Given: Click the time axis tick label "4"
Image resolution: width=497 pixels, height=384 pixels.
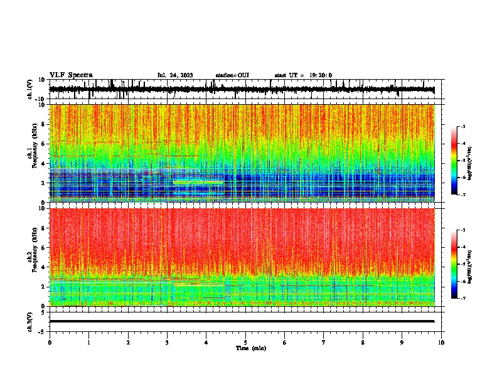Looking at the screenshot, I should [206, 343].
